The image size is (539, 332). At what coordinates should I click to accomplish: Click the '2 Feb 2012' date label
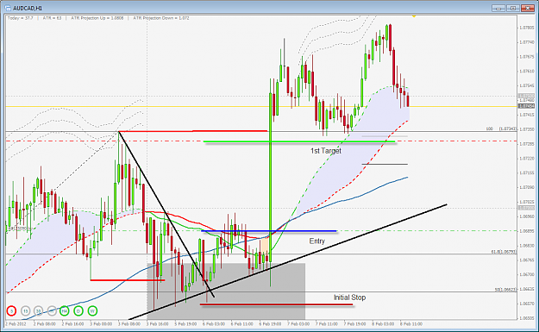16,323
